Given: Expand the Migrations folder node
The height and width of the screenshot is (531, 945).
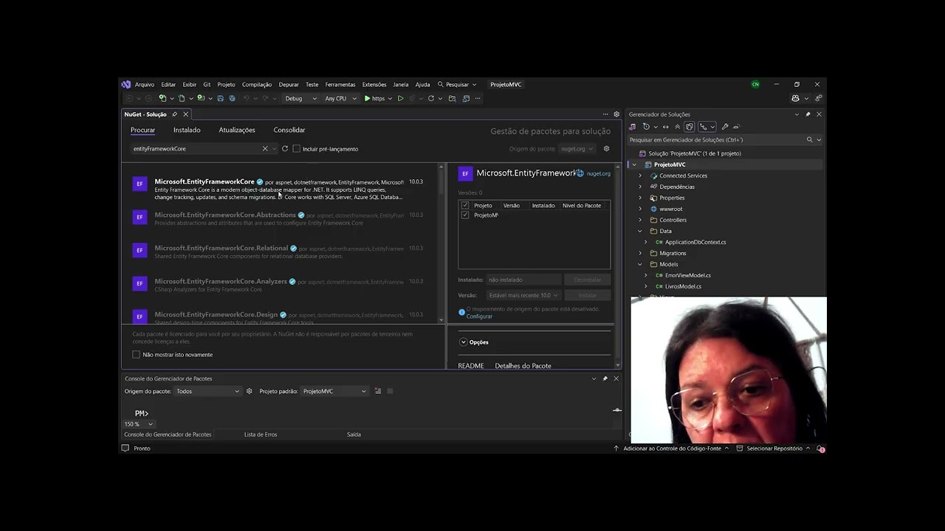Looking at the screenshot, I should click(x=640, y=253).
